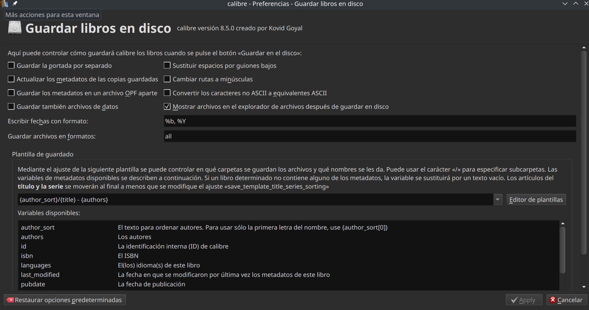Screen dimensions: 589x310
Task: Click the main vertical scrollbar handle
Action: pyautogui.click(x=584, y=151)
